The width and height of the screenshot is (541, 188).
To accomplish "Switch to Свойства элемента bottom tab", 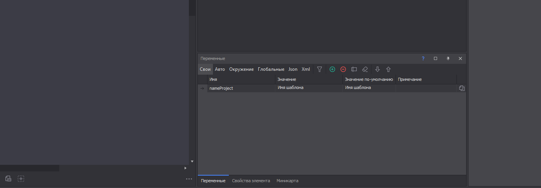I will tap(251, 181).
